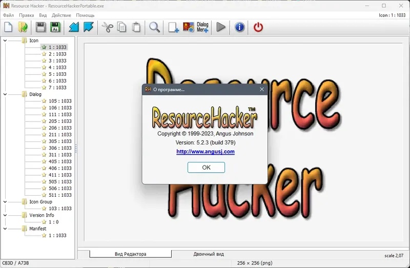Collapse the Icon Group tree node
Screen dimensions: 410x268
pos(5,201)
